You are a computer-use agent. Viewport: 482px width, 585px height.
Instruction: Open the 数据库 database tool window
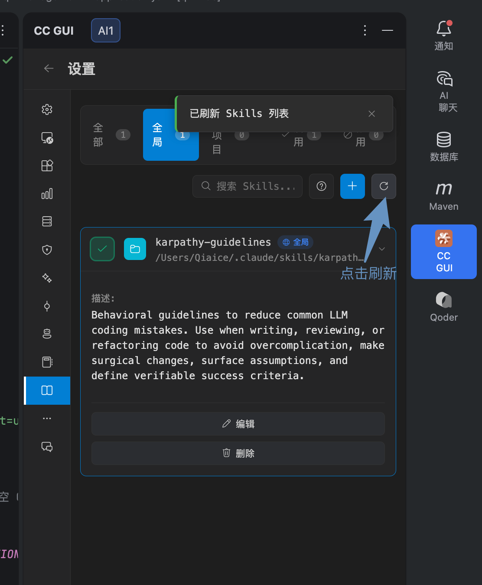[444, 146]
